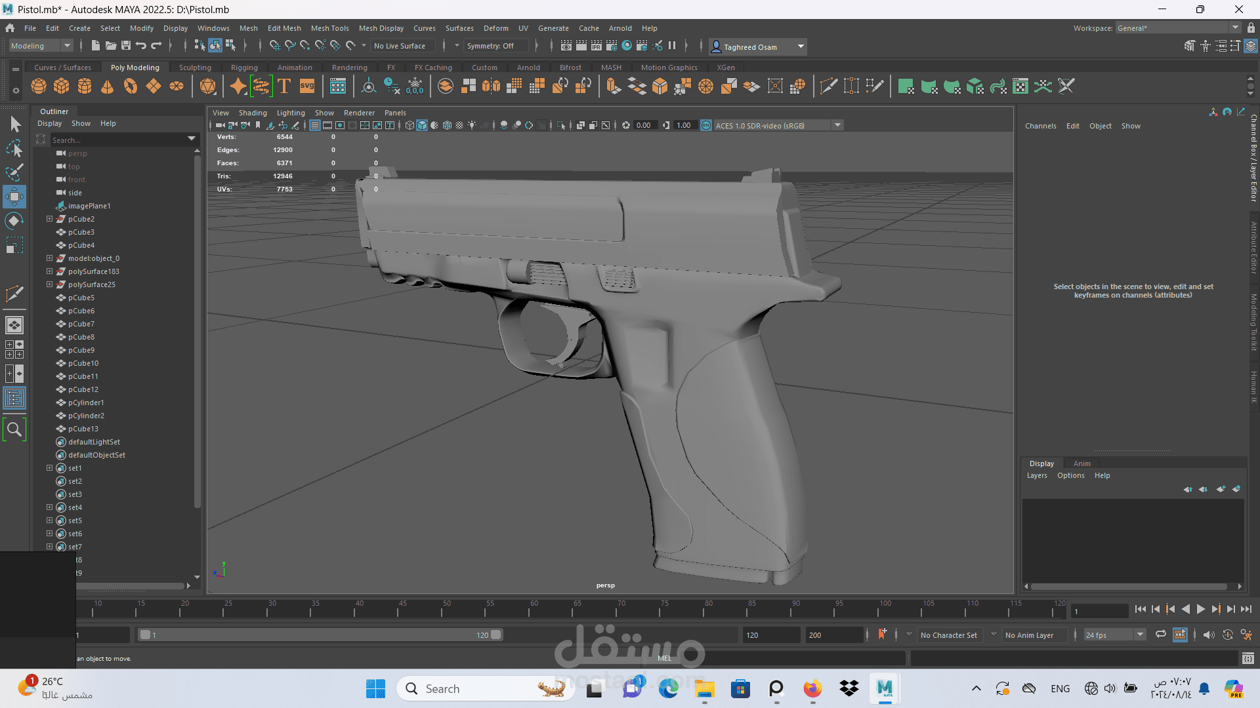Open the Mesh Tools menu
This screenshot has height=708, width=1260.
tap(329, 28)
